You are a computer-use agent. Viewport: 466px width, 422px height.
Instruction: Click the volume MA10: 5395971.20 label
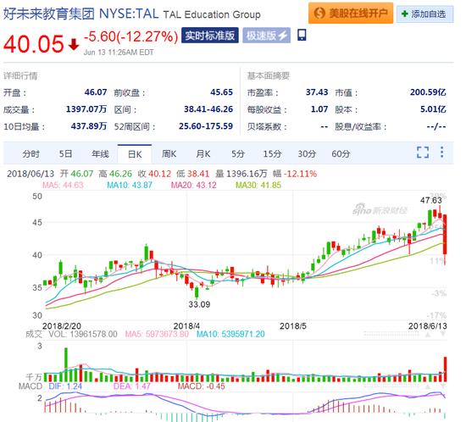(x=230, y=334)
